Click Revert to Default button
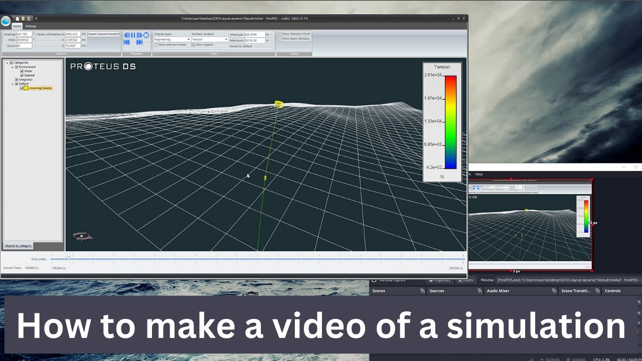The width and height of the screenshot is (642, 361). (x=241, y=46)
